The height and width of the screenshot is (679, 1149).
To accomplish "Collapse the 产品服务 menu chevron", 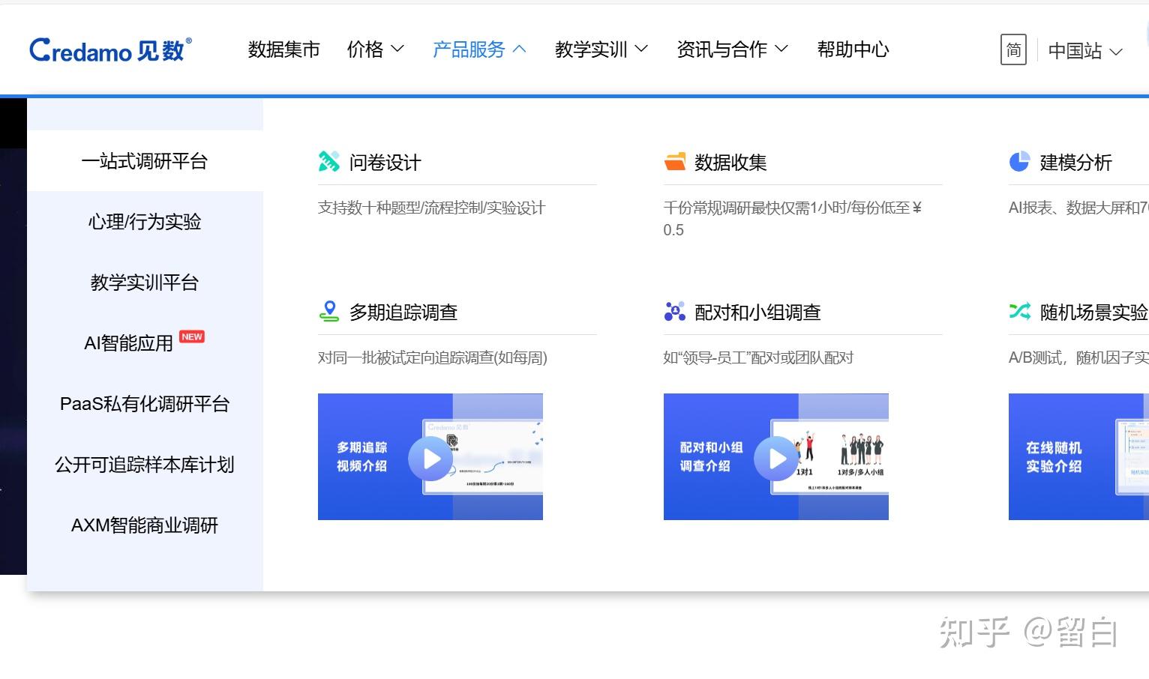I will (x=520, y=48).
